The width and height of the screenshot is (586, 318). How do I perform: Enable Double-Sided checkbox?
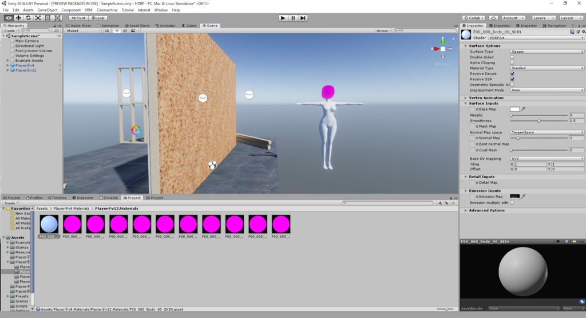pos(512,57)
